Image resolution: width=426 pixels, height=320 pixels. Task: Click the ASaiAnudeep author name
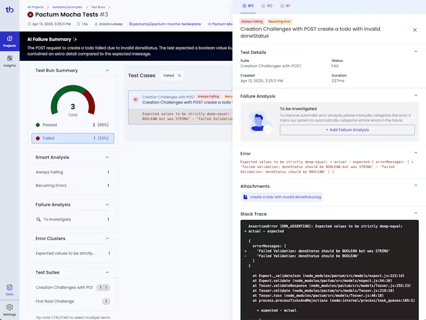(111, 24)
